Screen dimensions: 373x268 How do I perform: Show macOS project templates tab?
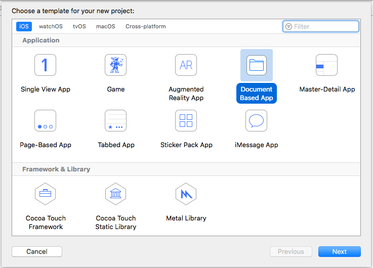tap(106, 26)
